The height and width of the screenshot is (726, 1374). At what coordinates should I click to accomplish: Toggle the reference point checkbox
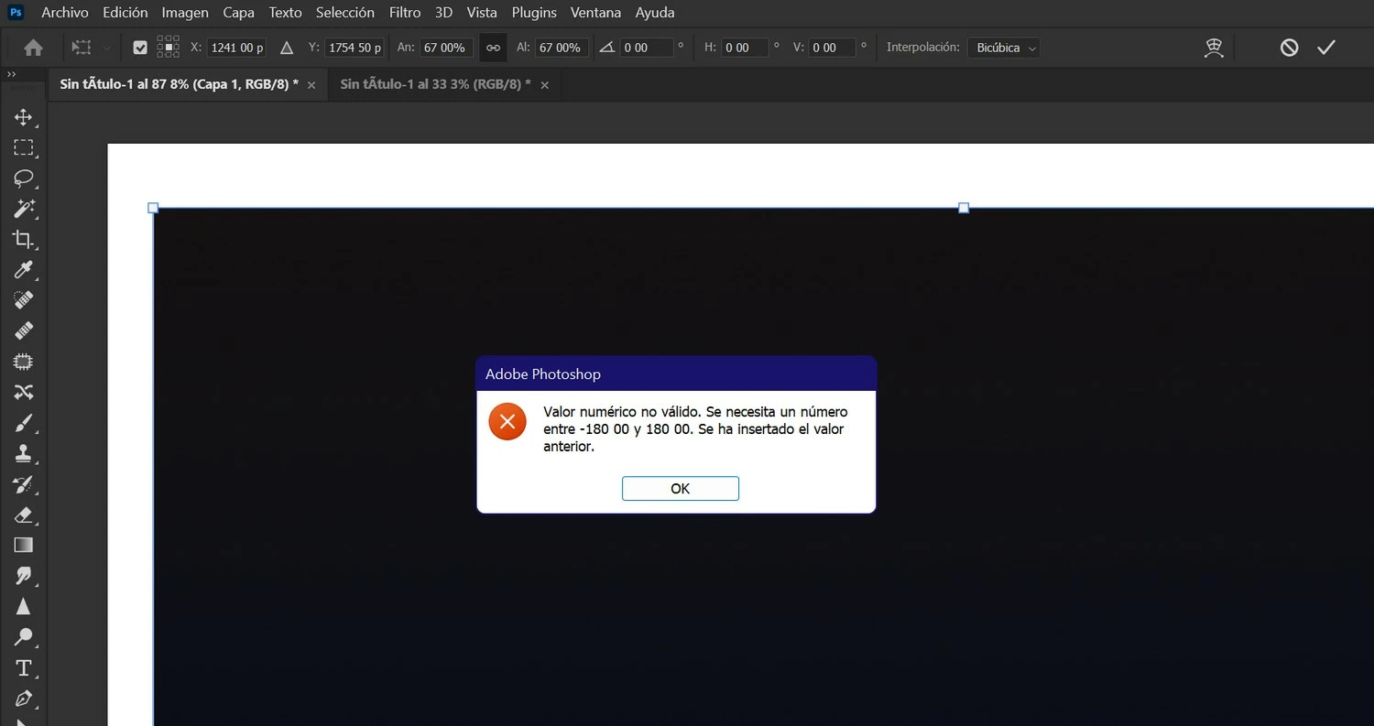point(140,48)
